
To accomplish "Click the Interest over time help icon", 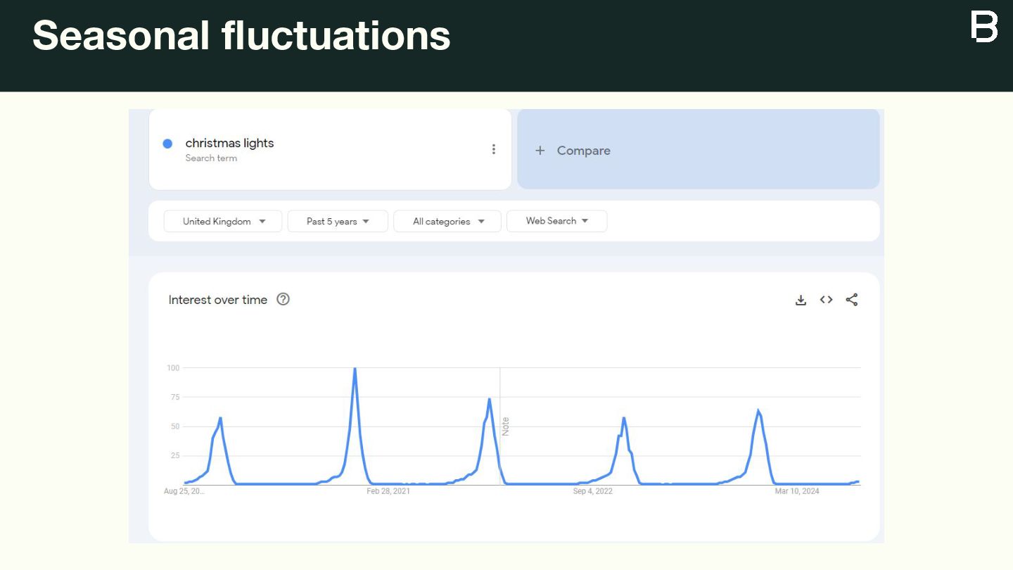I will pyautogui.click(x=283, y=299).
